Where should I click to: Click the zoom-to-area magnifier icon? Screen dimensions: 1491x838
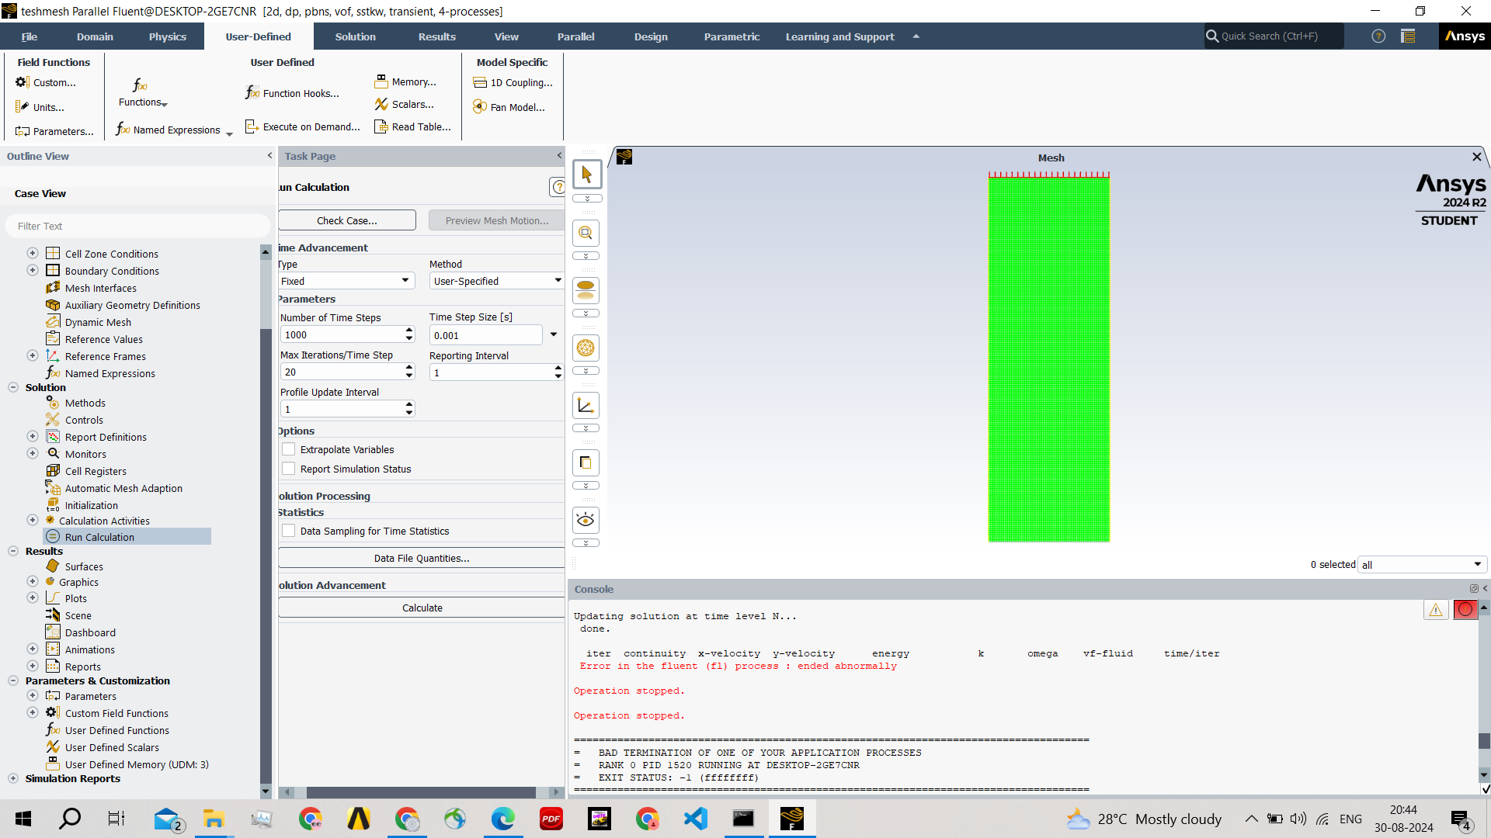586,233
